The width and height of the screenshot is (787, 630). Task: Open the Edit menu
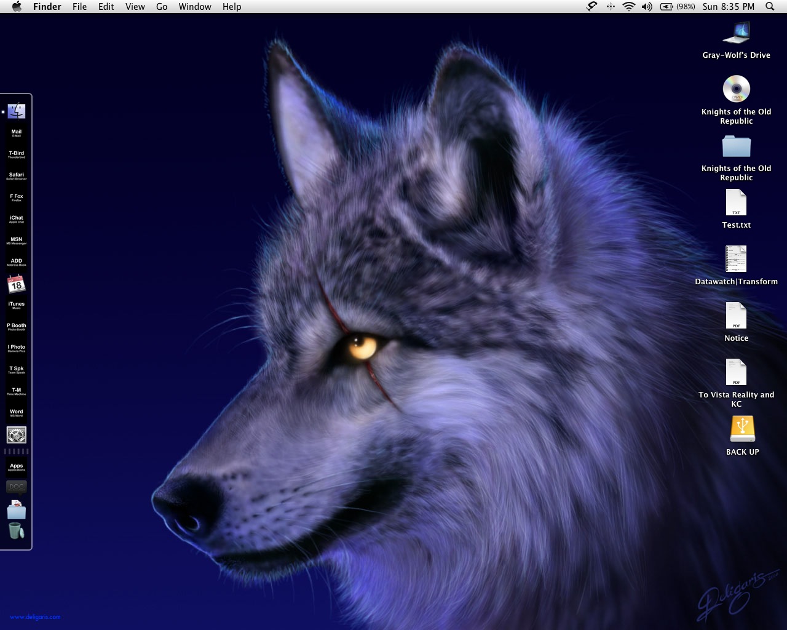[106, 7]
